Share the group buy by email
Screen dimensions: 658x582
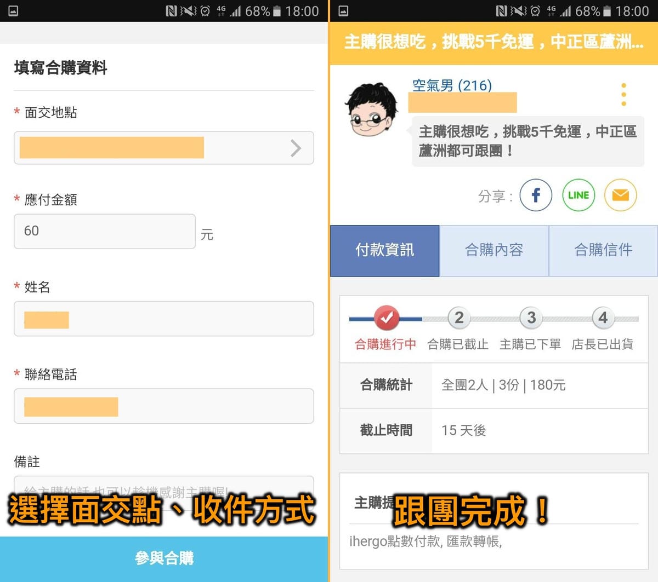(x=620, y=195)
